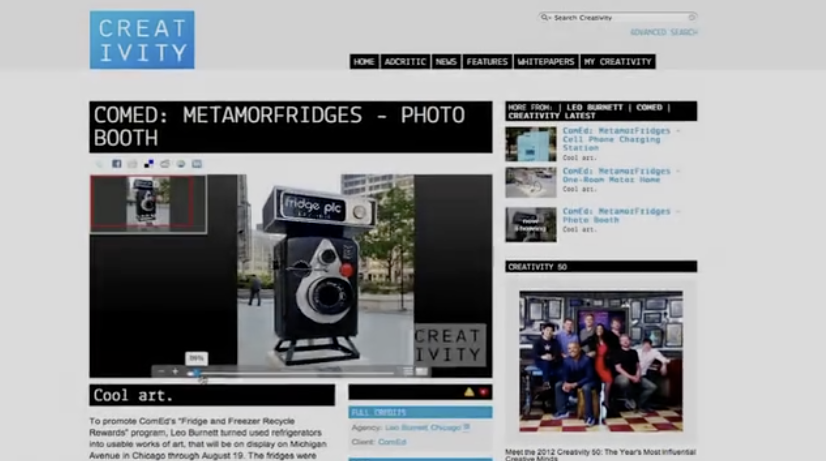Share on Facebook icon

click(116, 164)
